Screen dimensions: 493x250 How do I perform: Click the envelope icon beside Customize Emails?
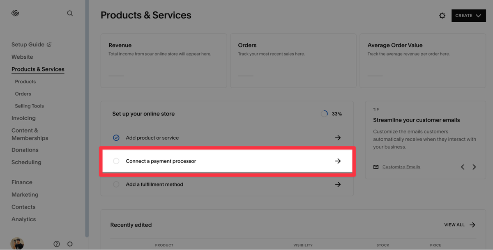point(376,167)
